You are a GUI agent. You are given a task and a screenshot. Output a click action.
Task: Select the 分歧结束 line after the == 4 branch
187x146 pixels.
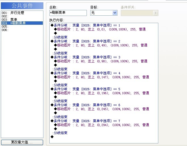tap(60, 85)
